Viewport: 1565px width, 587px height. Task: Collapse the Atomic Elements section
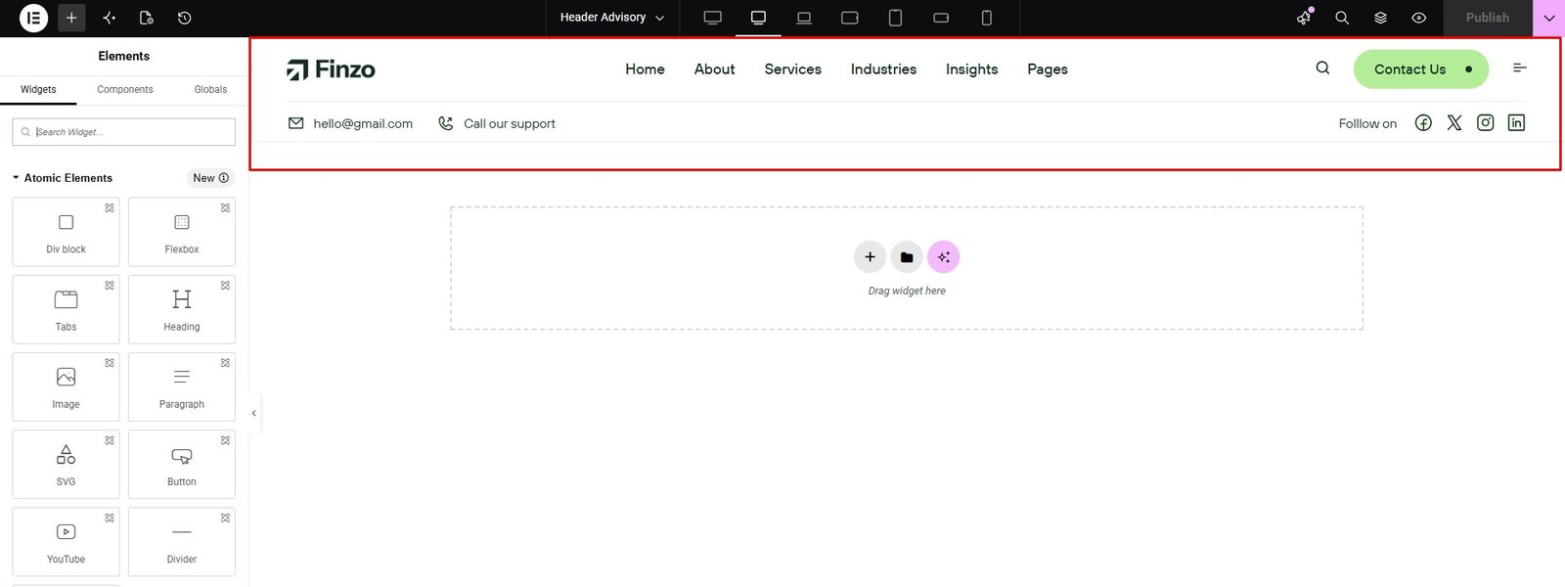pyautogui.click(x=63, y=178)
